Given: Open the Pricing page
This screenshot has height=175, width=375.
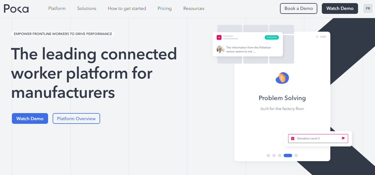Looking at the screenshot, I should click(165, 8).
